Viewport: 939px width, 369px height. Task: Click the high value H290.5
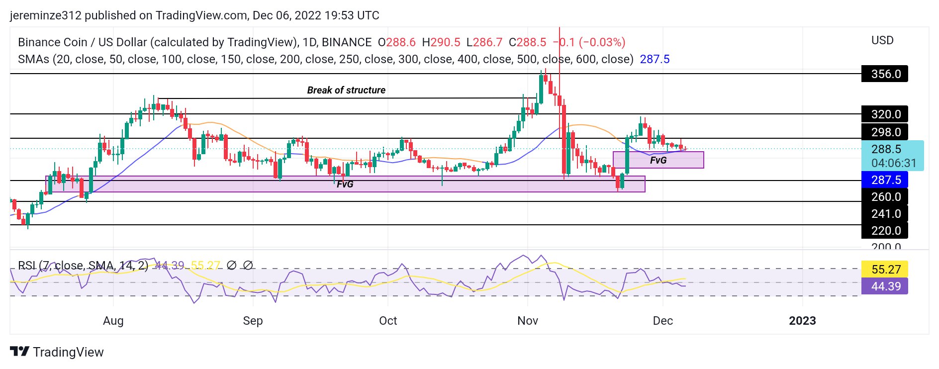441,42
